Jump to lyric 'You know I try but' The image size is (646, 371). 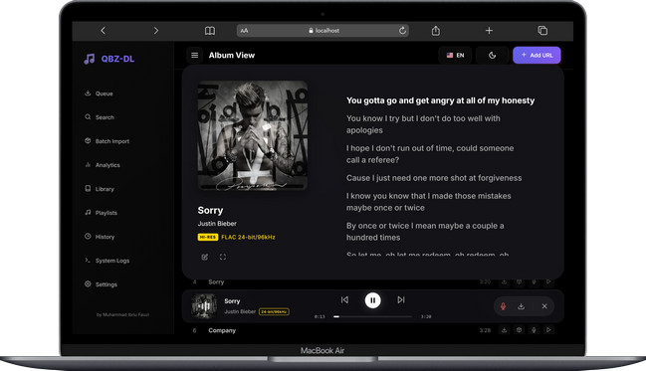click(423, 124)
